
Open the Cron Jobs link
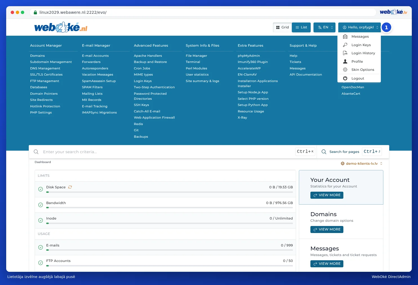coord(142,68)
